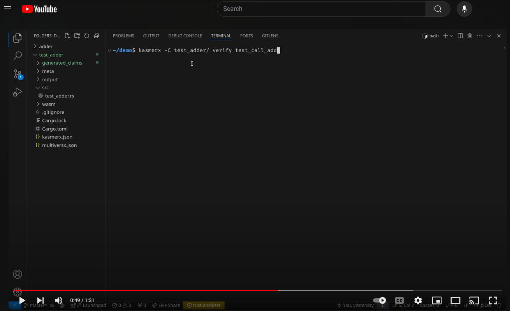Open the video player settings gear
Viewport: 510px width, 311px height.
pos(418,300)
